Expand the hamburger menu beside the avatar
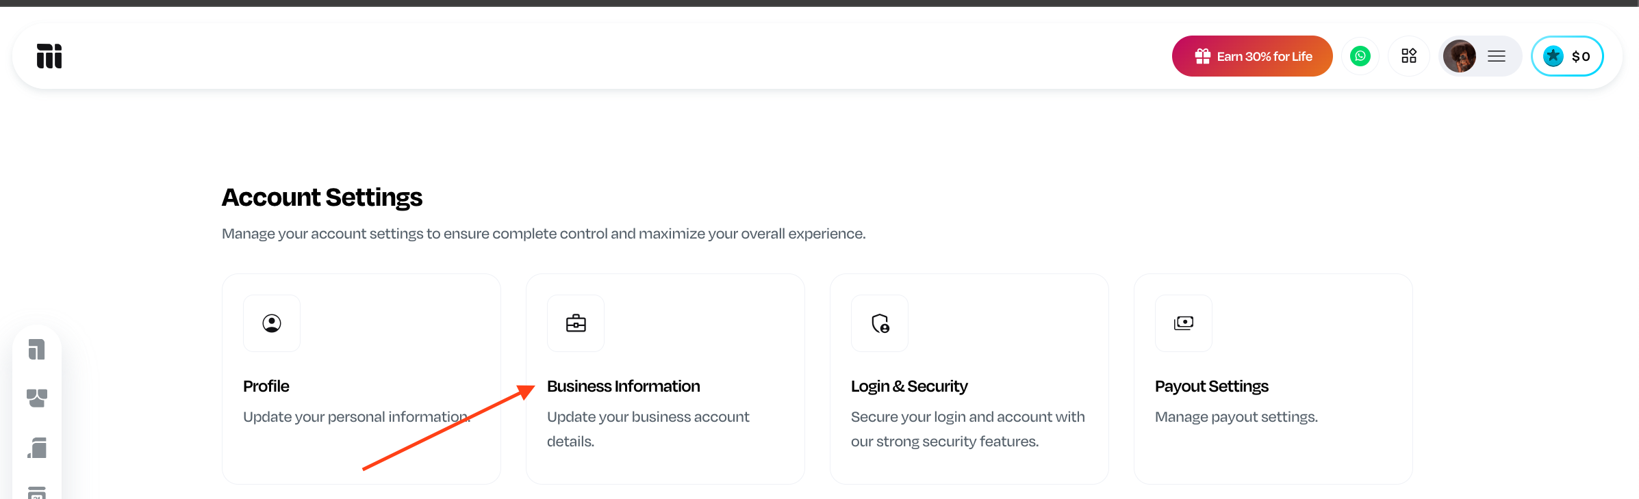This screenshot has height=499, width=1639. click(x=1497, y=56)
